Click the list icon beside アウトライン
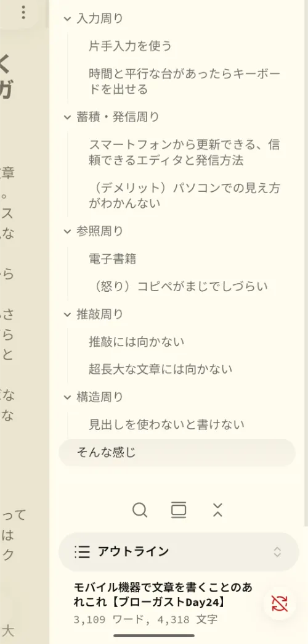This screenshot has width=308, height=644. coord(82,552)
